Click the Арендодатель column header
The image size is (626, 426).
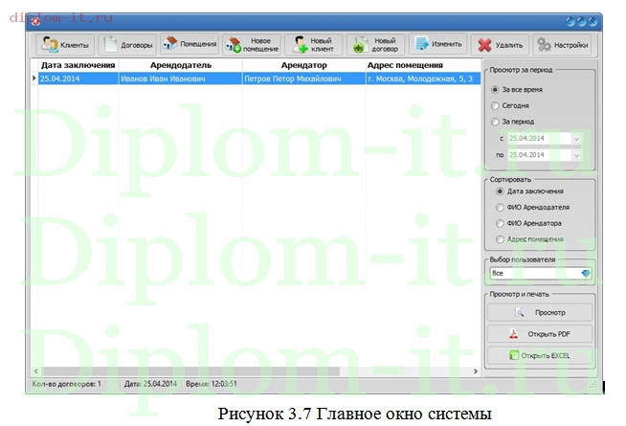pos(181,65)
